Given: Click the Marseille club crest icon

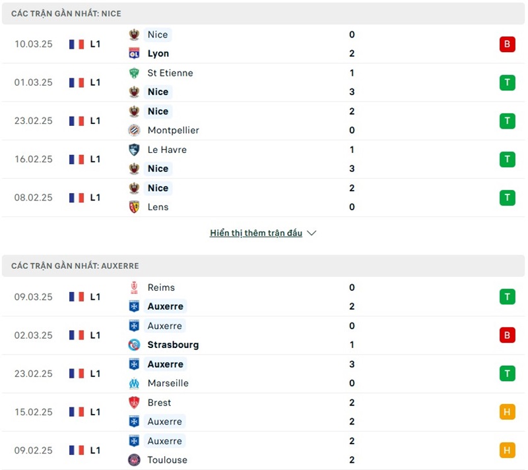Looking at the screenshot, I should pos(134,383).
